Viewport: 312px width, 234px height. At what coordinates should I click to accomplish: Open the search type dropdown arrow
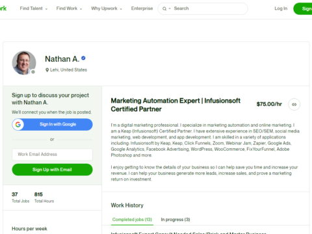pyautogui.click(x=170, y=8)
